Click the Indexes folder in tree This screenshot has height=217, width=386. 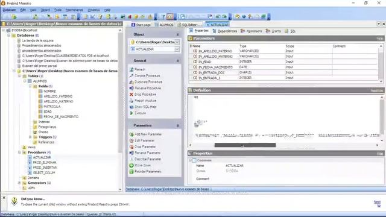(x=44, y=122)
